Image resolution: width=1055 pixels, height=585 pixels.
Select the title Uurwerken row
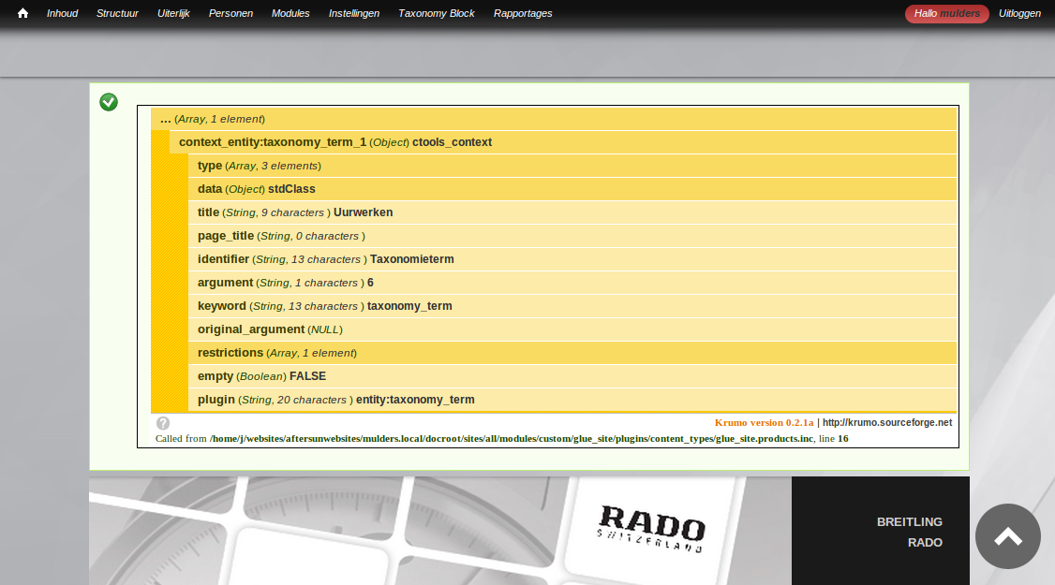click(572, 212)
